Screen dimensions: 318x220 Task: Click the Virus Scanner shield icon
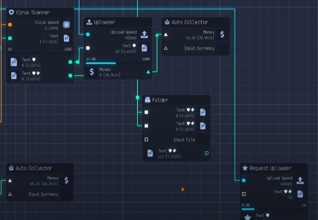click(x=11, y=13)
